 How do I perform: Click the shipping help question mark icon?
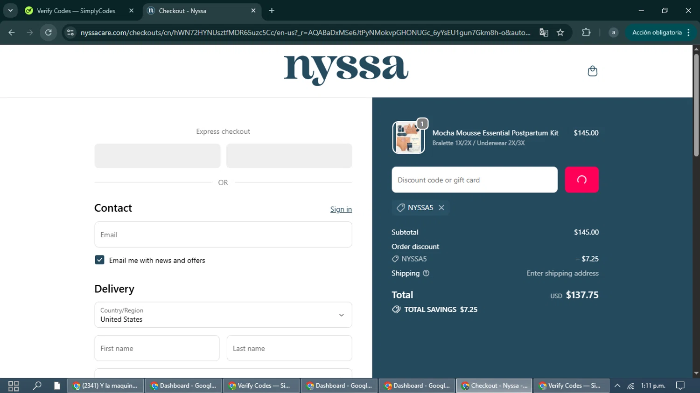pos(426,273)
